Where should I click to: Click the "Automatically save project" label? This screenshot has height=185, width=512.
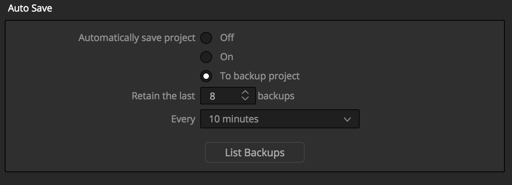[137, 38]
